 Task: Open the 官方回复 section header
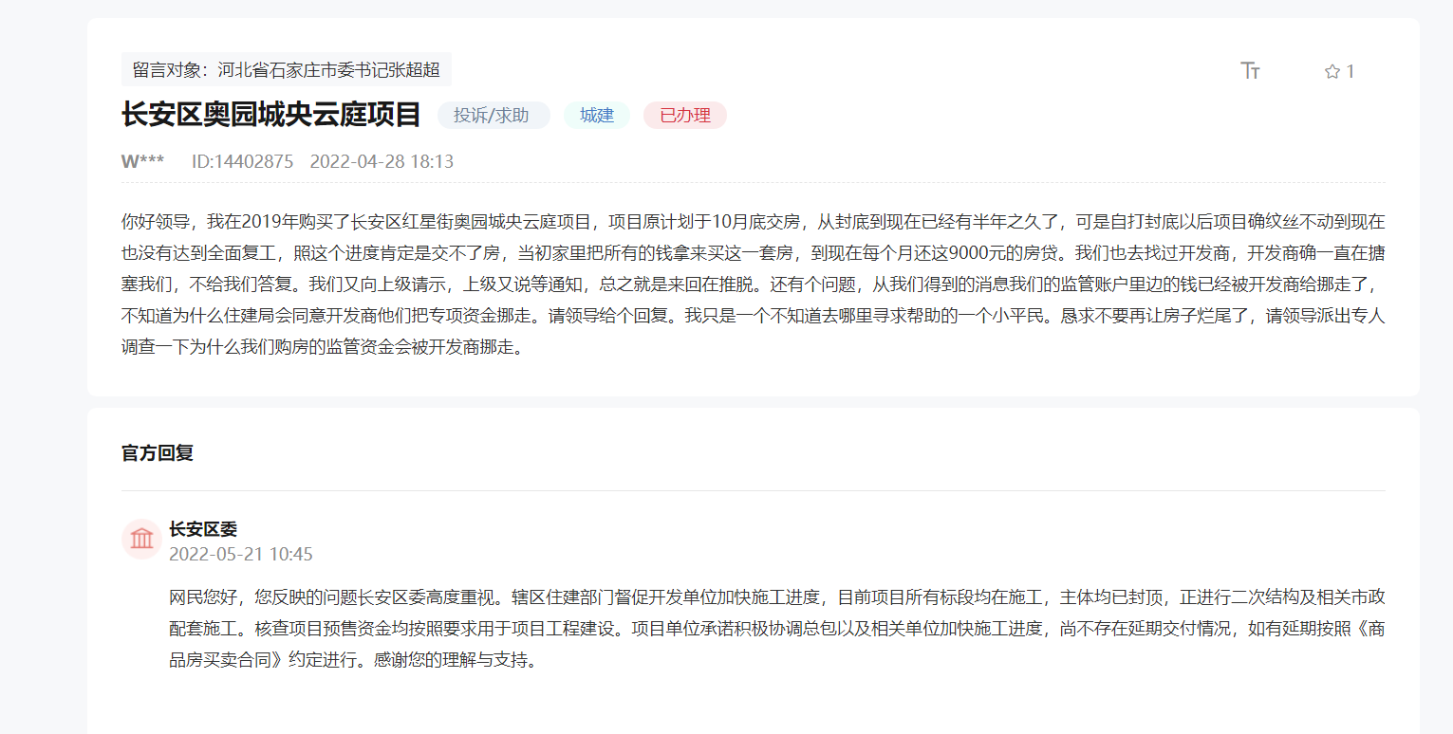pyautogui.click(x=158, y=454)
